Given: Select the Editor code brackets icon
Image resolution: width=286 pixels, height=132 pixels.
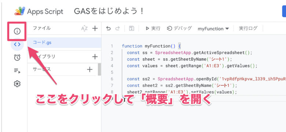Looking at the screenshot, I should 17,44.
